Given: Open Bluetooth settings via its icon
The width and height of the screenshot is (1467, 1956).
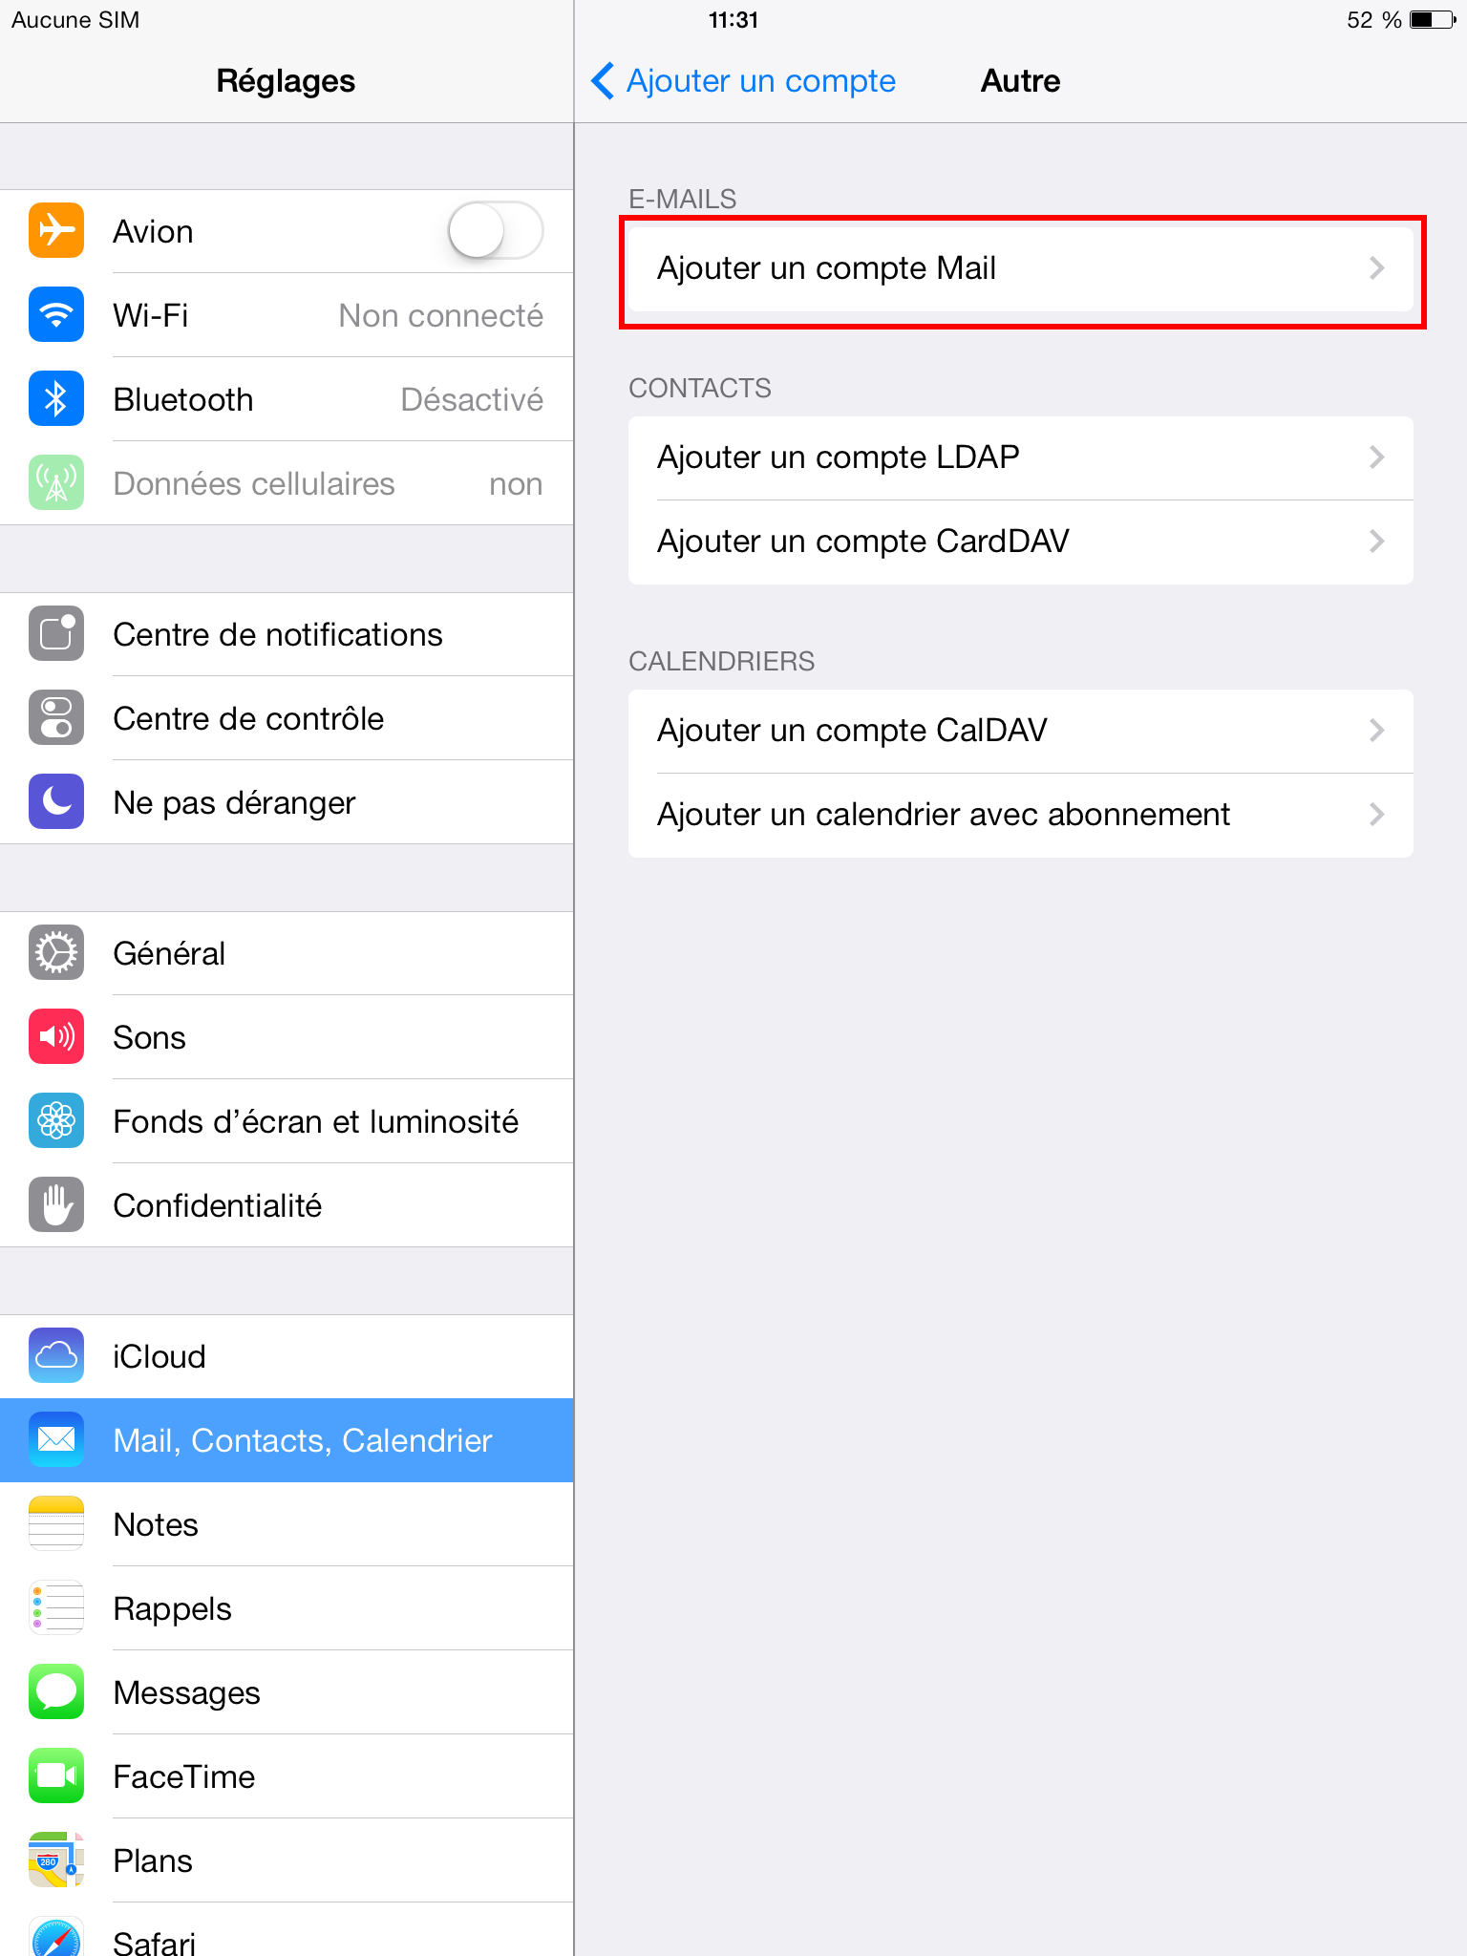Looking at the screenshot, I should [x=56, y=398].
